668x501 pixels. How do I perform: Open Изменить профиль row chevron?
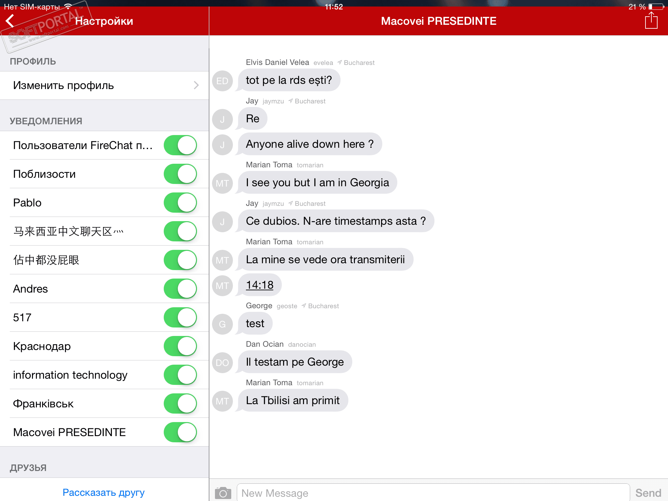click(196, 85)
